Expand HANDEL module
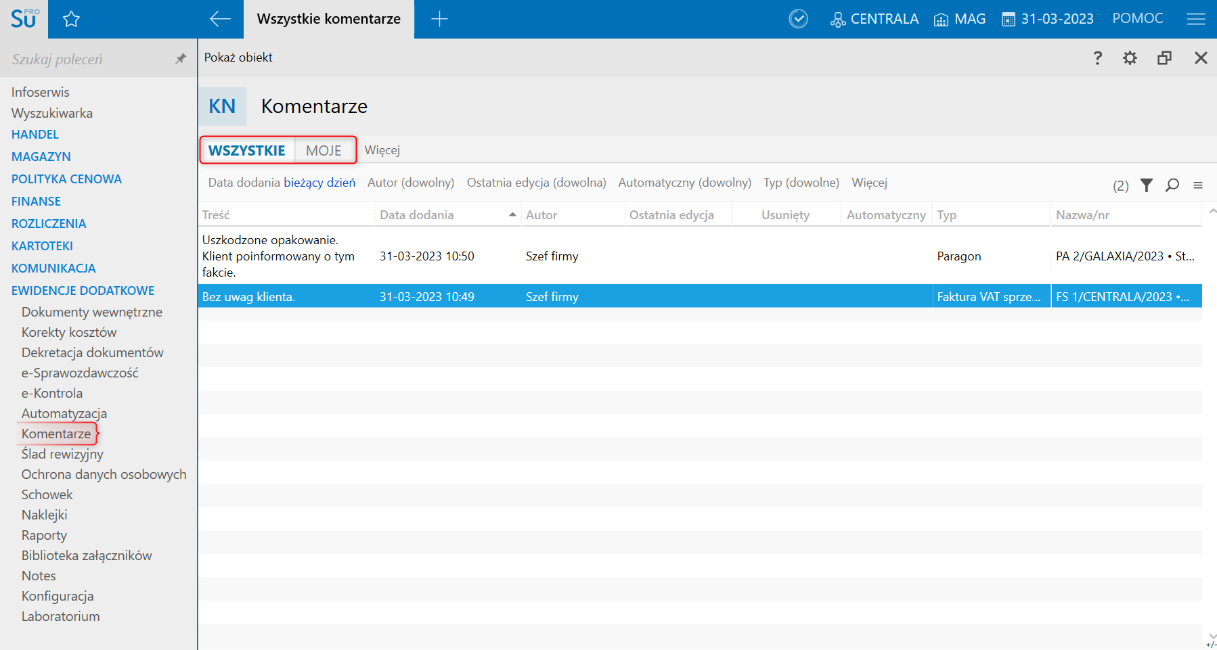1217x650 pixels. [x=35, y=135]
